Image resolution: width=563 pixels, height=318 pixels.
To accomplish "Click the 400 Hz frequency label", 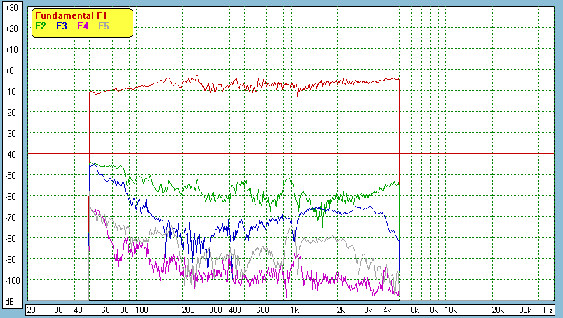I will point(235,310).
